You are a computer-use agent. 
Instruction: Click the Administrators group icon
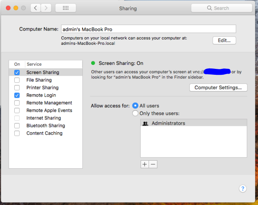coord(145,123)
